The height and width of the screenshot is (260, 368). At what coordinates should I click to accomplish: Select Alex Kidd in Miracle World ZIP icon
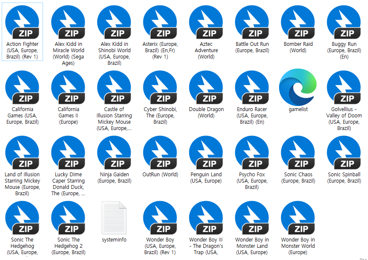pos(68,22)
